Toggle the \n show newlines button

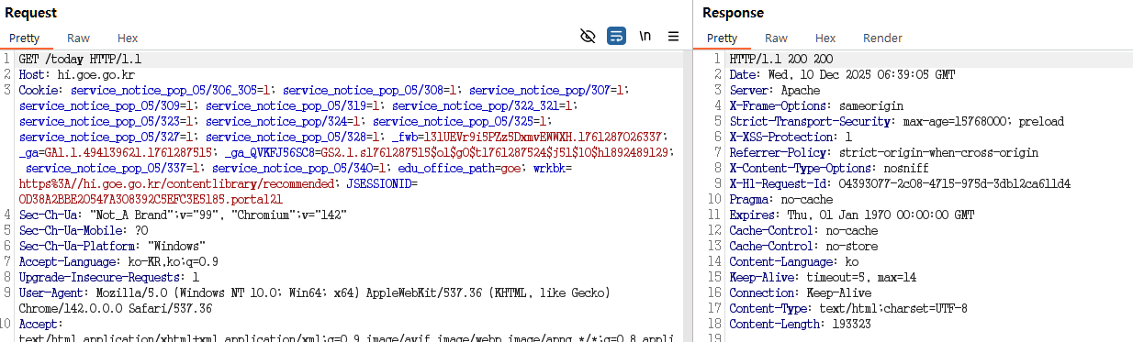click(645, 37)
